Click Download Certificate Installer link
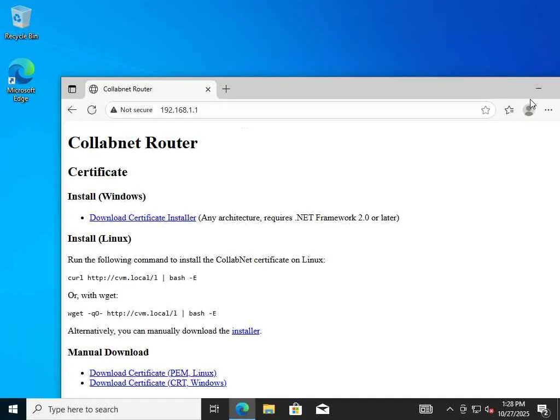 pyautogui.click(x=143, y=218)
